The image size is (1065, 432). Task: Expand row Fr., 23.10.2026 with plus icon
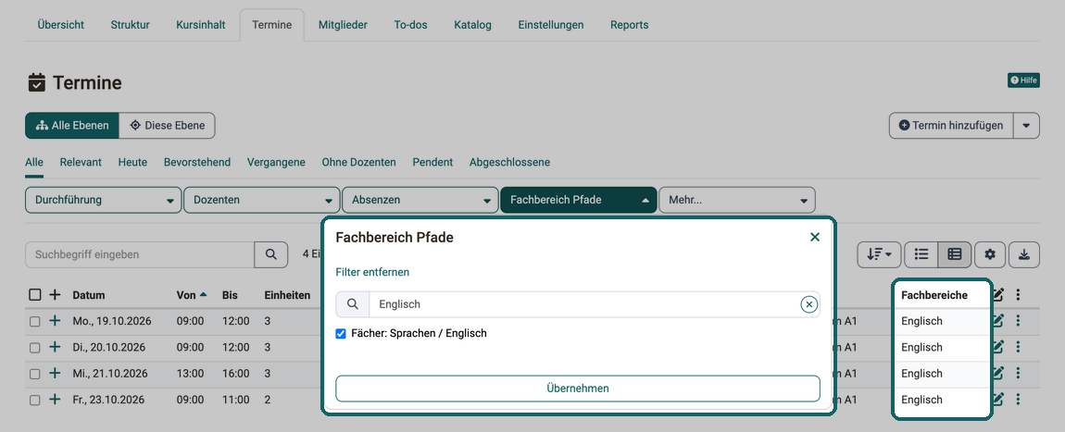tap(55, 400)
